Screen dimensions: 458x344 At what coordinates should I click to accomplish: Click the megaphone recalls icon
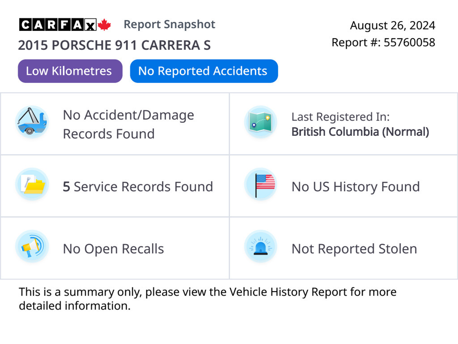[32, 246]
